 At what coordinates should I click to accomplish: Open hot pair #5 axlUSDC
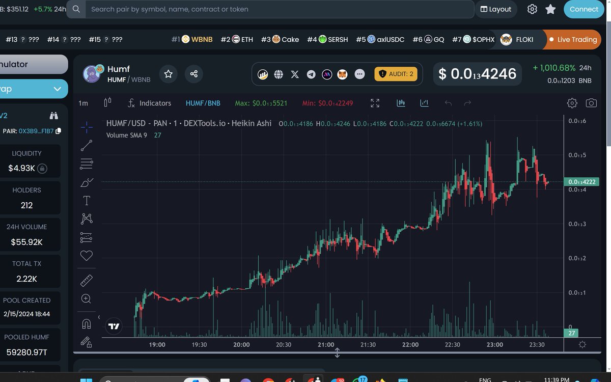pos(380,39)
